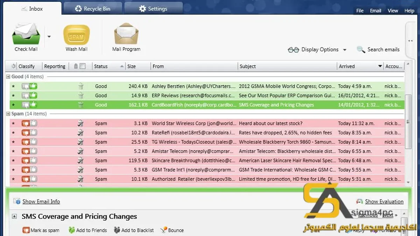Toggle delete mark for Ashley Berstien email
This screenshot has width=420, height=236.
click(80, 86)
